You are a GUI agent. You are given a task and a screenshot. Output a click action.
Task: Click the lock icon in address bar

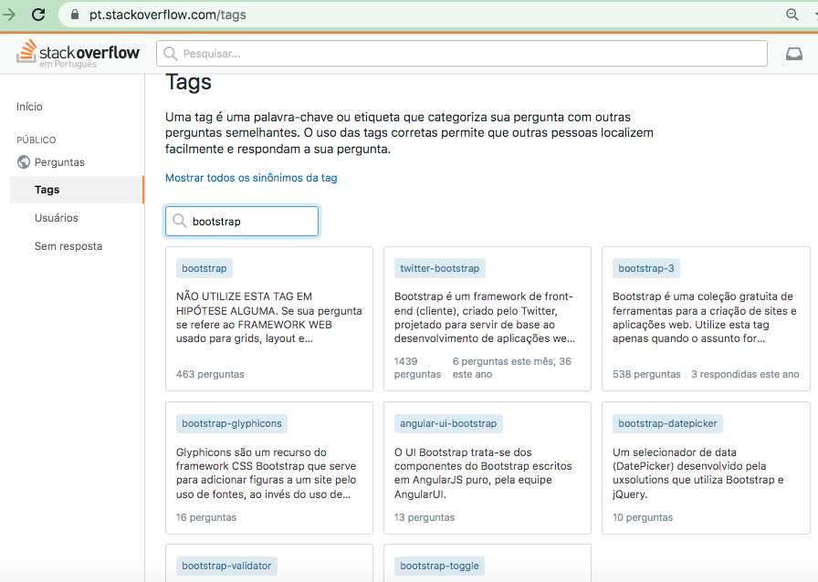tap(75, 15)
